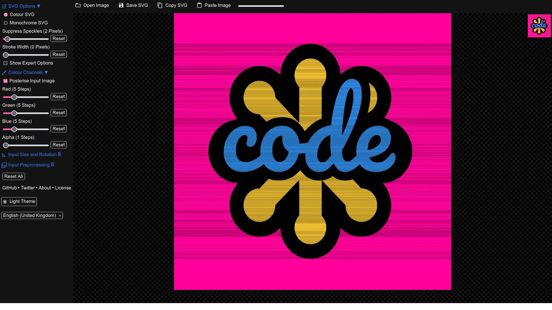The image size is (552, 310).
Task: Click the Blue steps slider
Action: pyautogui.click(x=26, y=129)
